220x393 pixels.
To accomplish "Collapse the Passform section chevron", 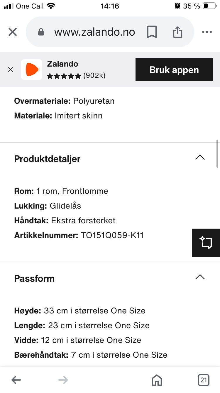I will (x=200, y=277).
